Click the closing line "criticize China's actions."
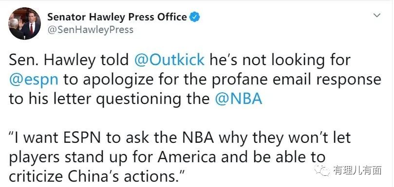 click(97, 176)
